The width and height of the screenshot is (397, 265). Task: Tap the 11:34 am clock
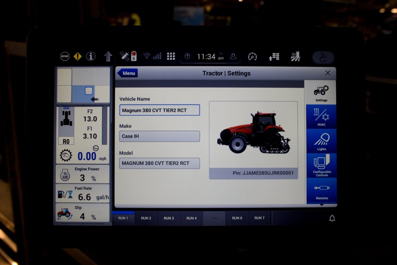tap(210, 57)
